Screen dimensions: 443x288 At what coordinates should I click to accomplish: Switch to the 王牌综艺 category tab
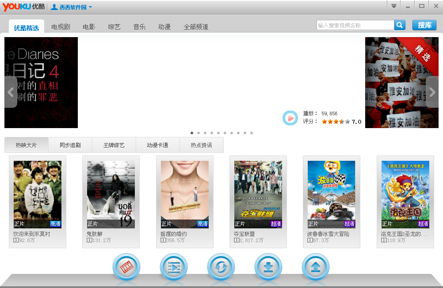click(x=114, y=145)
